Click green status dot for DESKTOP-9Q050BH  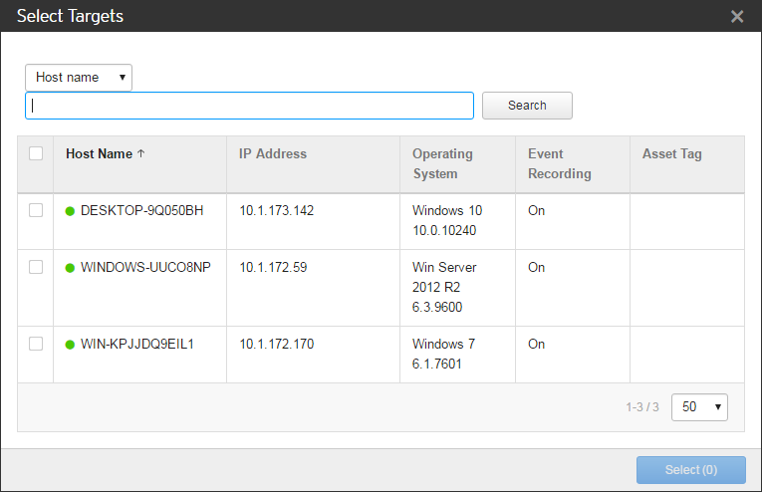70,211
